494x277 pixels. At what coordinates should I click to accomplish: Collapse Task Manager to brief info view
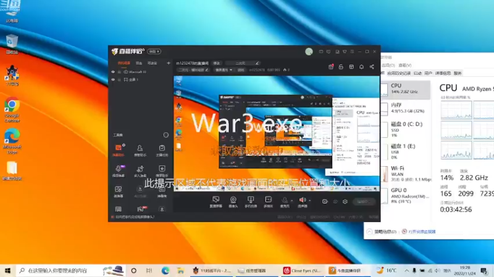point(382,232)
